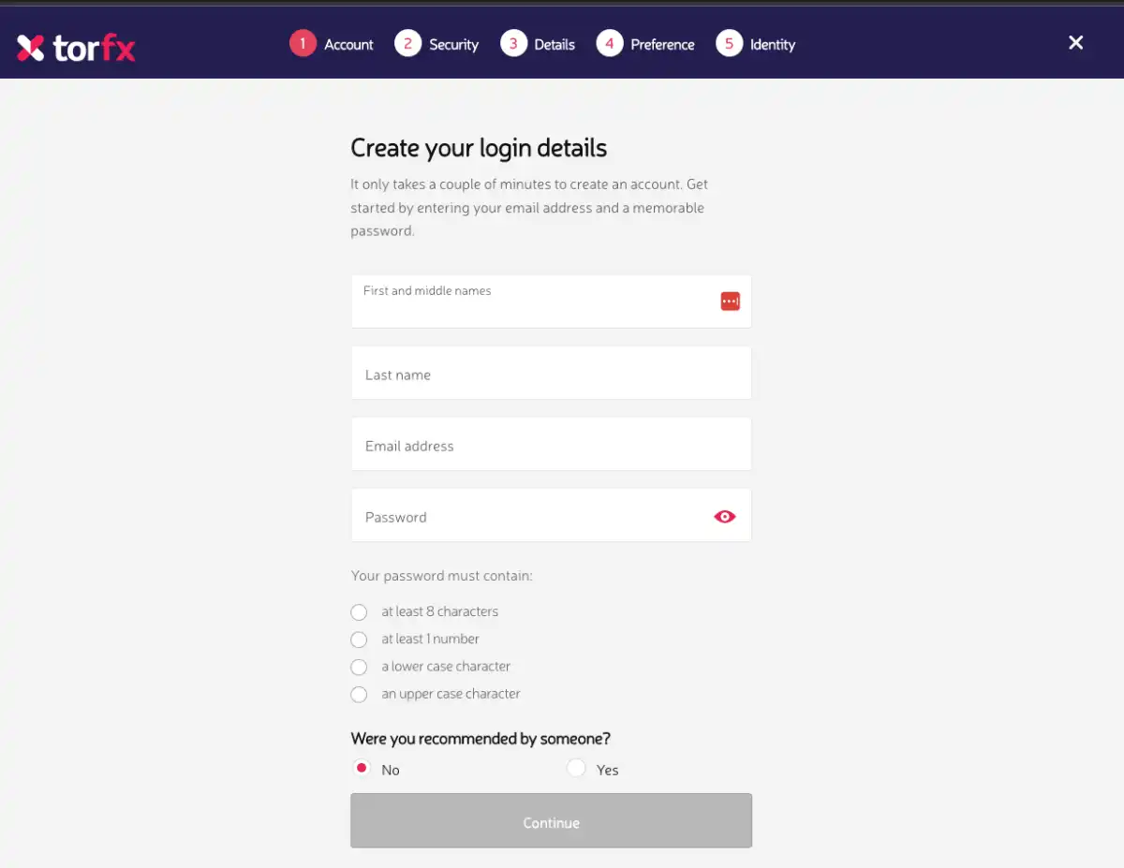Select Yes for recommended by someone
Image resolution: width=1124 pixels, height=868 pixels.
(576, 767)
